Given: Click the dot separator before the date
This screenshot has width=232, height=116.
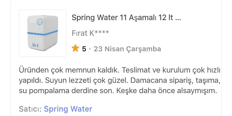Looking at the screenshot, I should click(x=90, y=49).
